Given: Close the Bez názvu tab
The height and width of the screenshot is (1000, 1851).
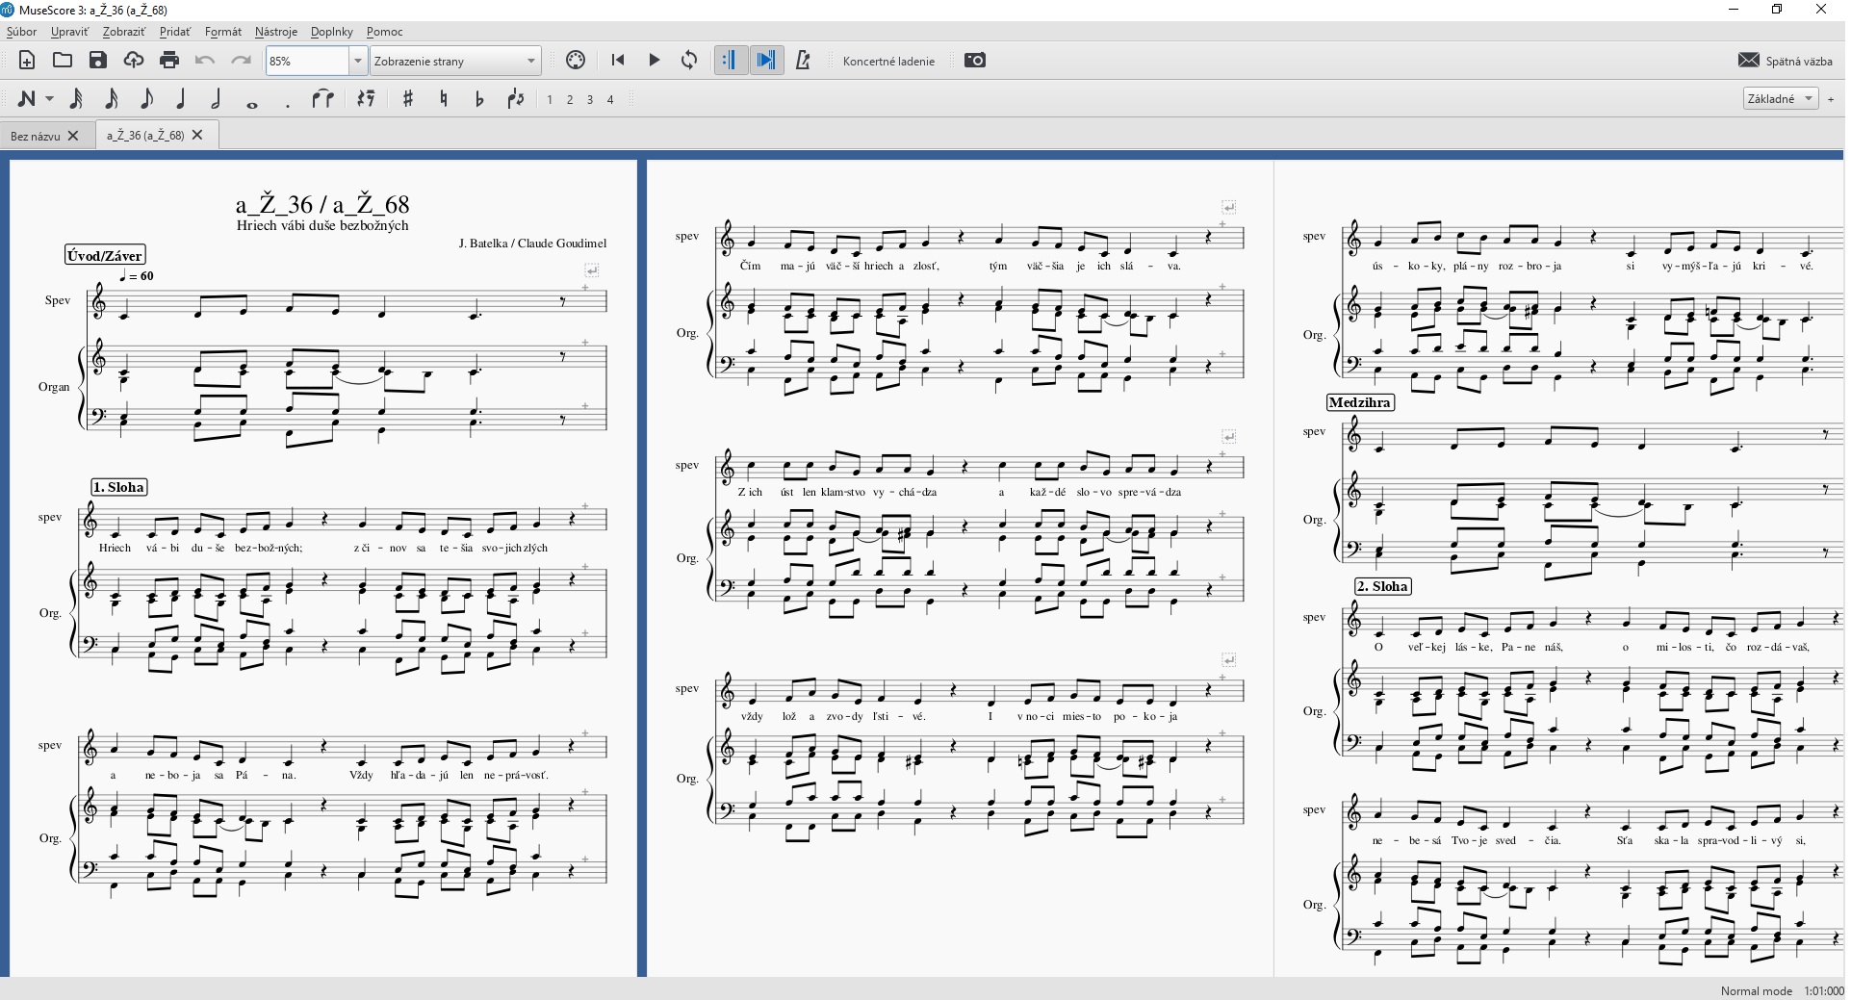Looking at the screenshot, I should 73,136.
